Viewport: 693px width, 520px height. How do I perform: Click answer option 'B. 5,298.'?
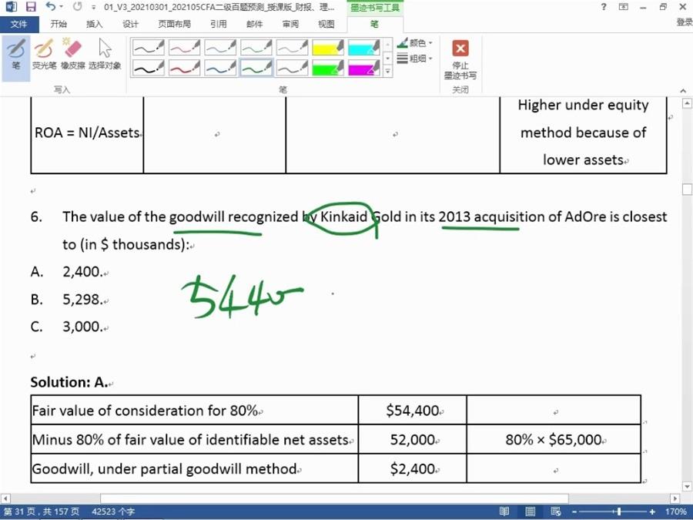(67, 300)
